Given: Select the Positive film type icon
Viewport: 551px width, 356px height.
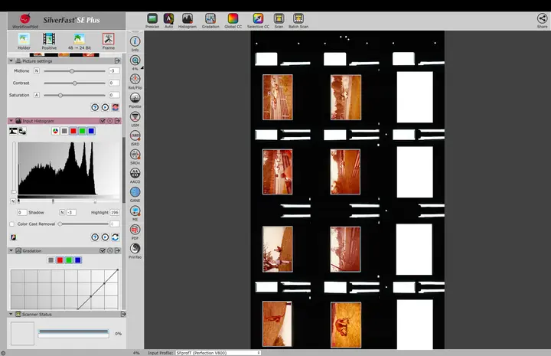Looking at the screenshot, I should [x=49, y=41].
